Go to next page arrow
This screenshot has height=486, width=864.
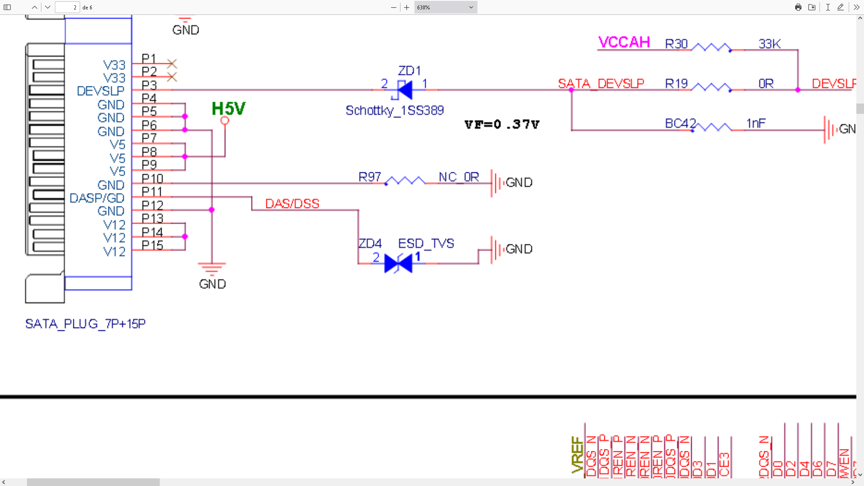coord(48,7)
